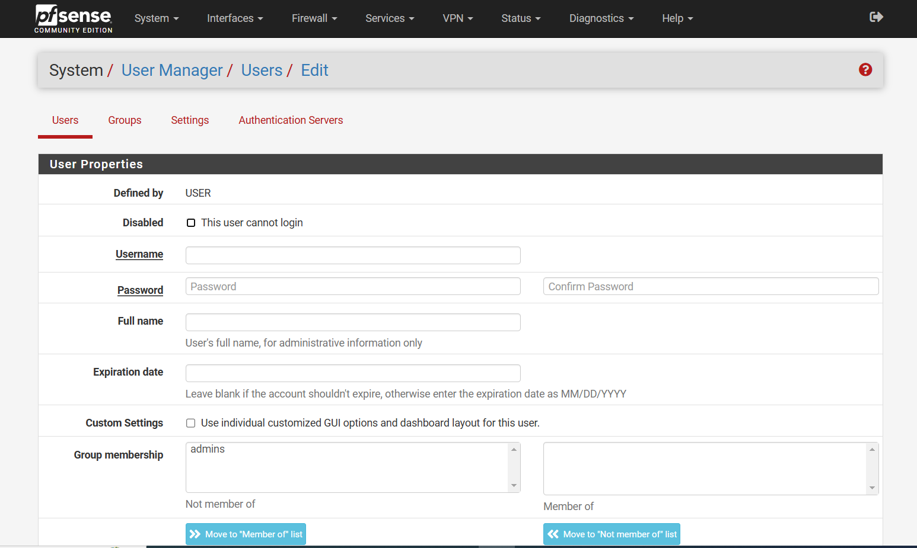Image resolution: width=917 pixels, height=548 pixels.
Task: Open the Authentication Servers tab
Action: click(291, 120)
